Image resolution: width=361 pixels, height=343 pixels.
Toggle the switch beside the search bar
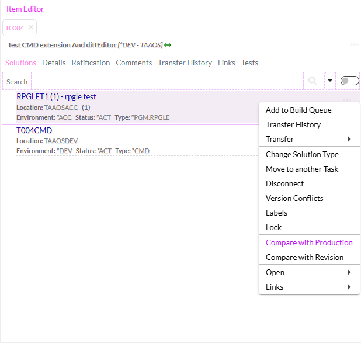[x=349, y=81]
